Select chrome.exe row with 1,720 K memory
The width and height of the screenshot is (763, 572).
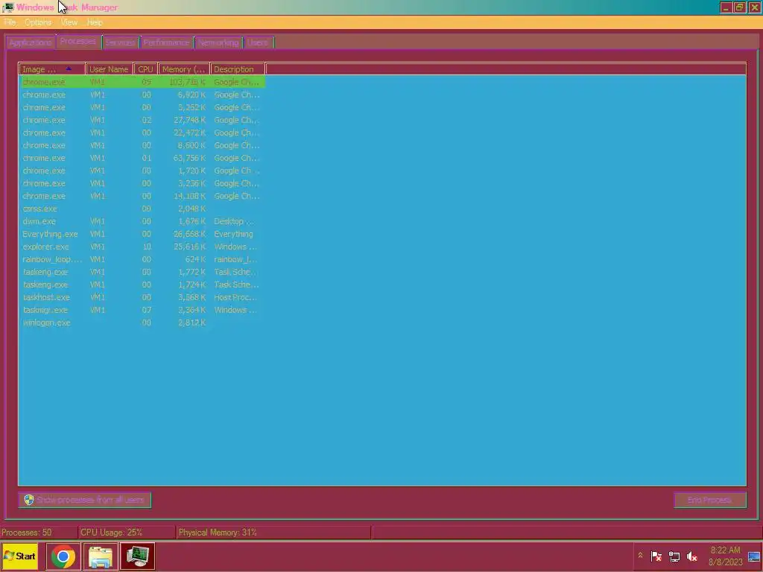coord(142,171)
